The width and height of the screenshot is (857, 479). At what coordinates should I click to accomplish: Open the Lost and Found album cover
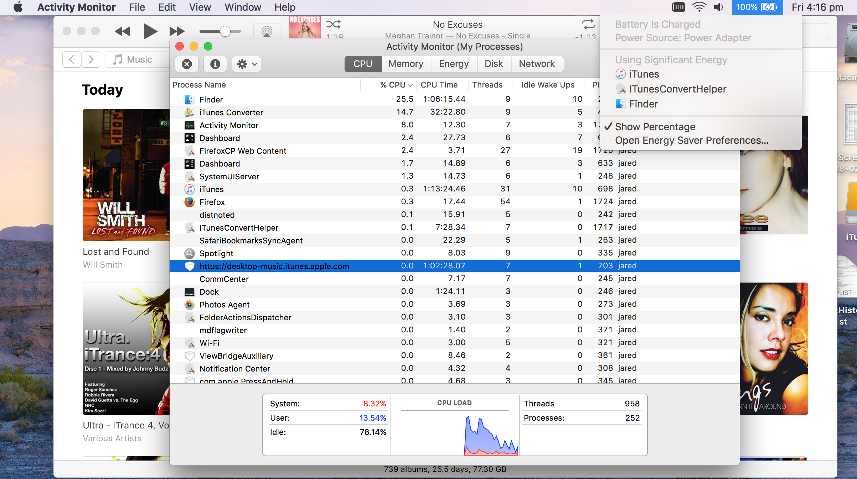tap(126, 175)
